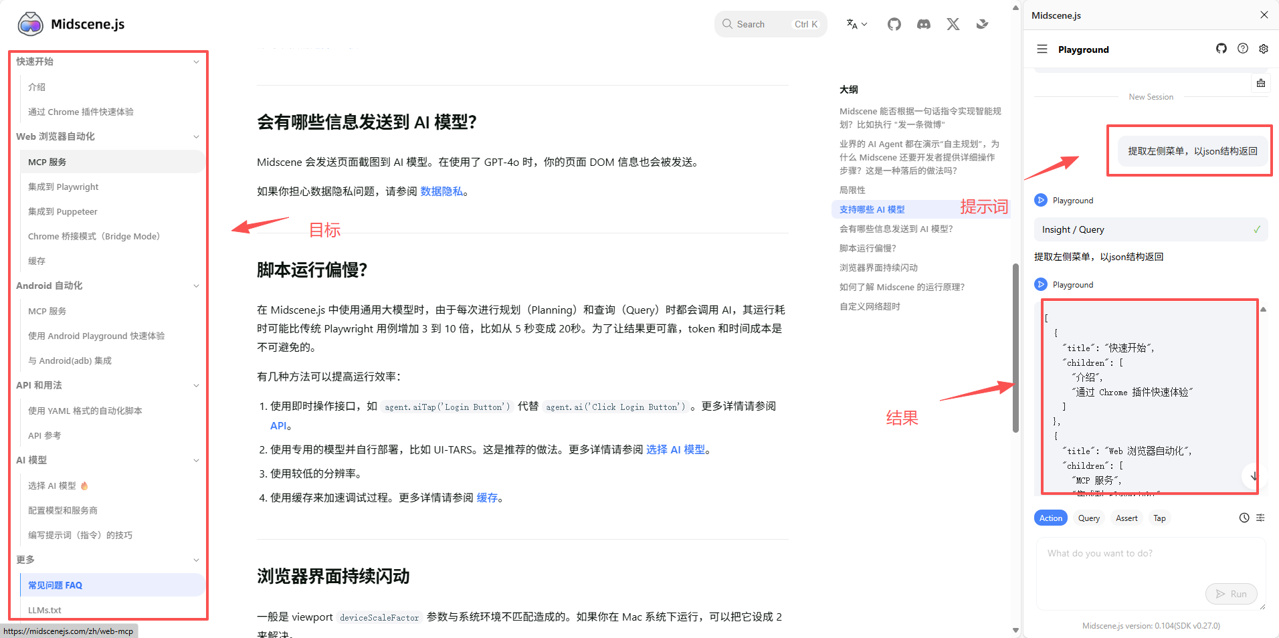Click the Midscene.js logo icon

[x=30, y=24]
